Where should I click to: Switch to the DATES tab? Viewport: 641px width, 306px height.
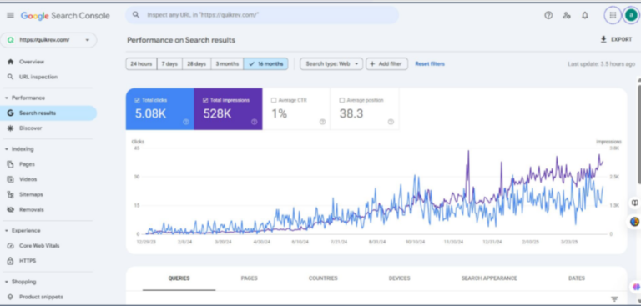pyautogui.click(x=577, y=278)
